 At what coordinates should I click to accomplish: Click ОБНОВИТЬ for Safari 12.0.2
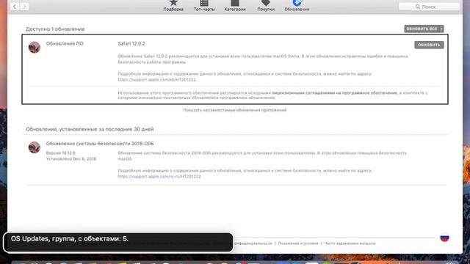click(x=429, y=45)
